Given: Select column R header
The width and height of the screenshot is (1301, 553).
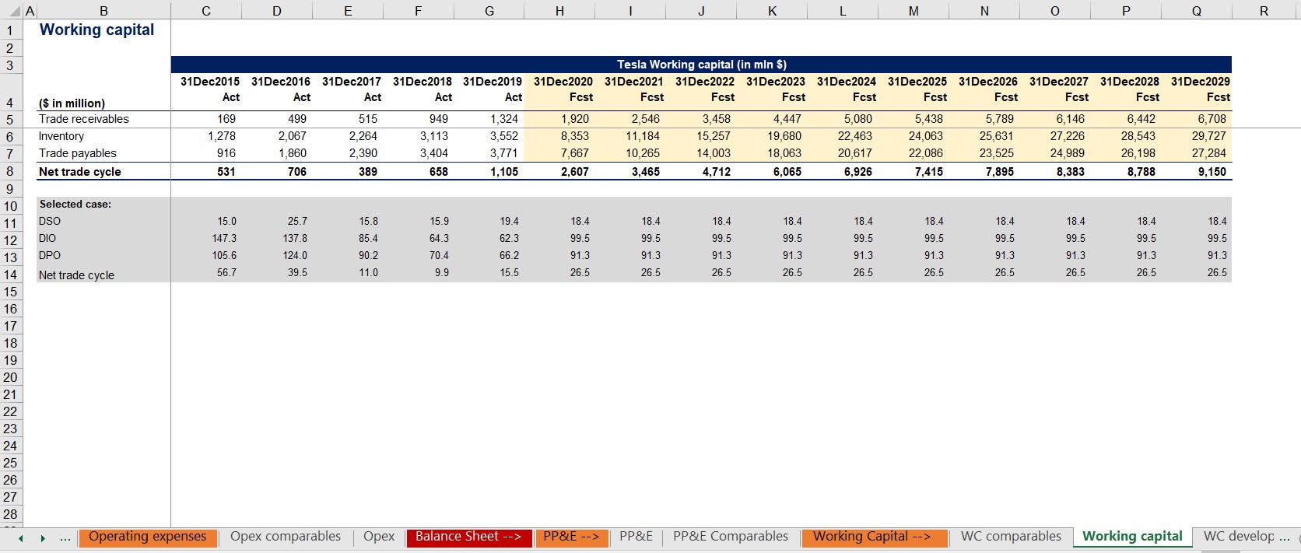Looking at the screenshot, I should [x=1264, y=11].
